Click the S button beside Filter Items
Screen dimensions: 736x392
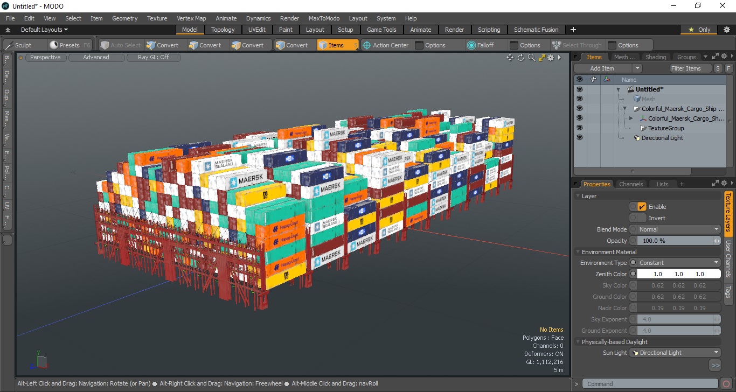[718, 68]
